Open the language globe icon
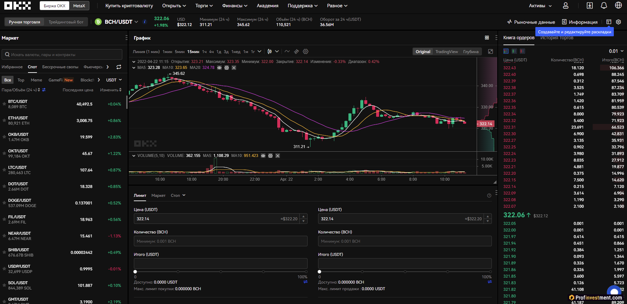The height and width of the screenshot is (304, 627). tap(618, 6)
